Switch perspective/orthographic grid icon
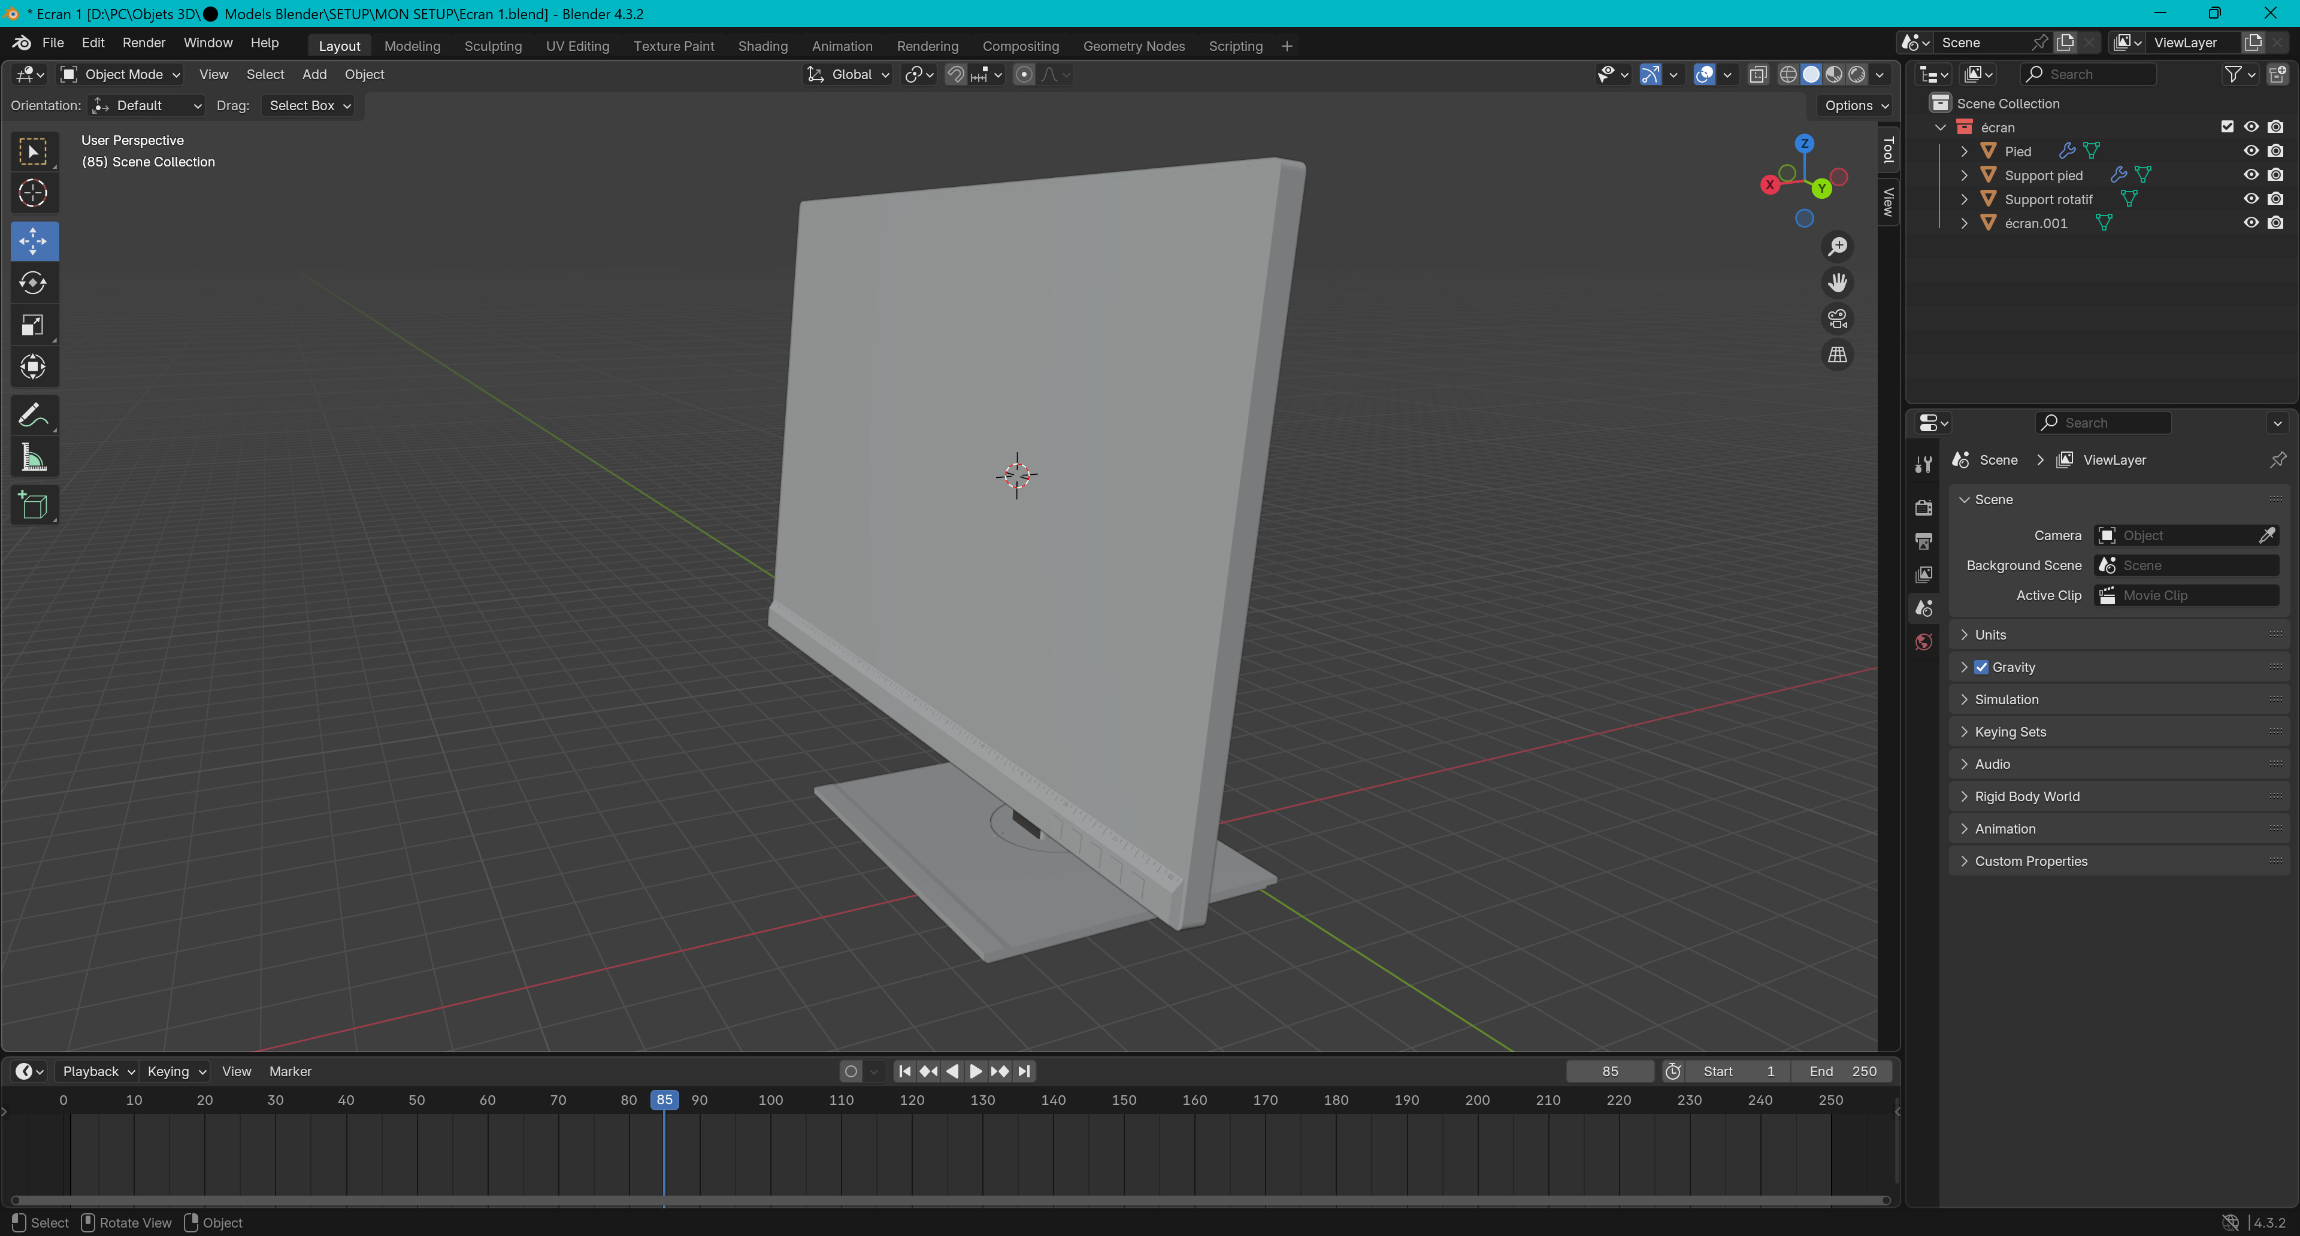Image resolution: width=2300 pixels, height=1236 pixels. tap(1838, 355)
